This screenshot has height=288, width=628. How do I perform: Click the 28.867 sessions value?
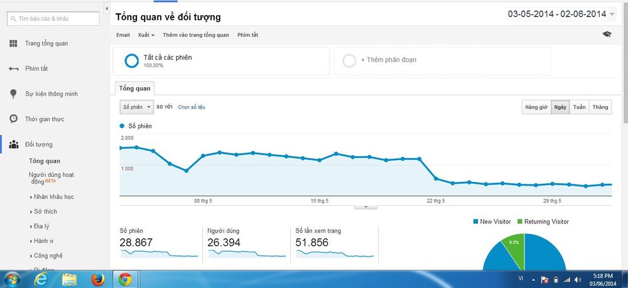(x=136, y=242)
